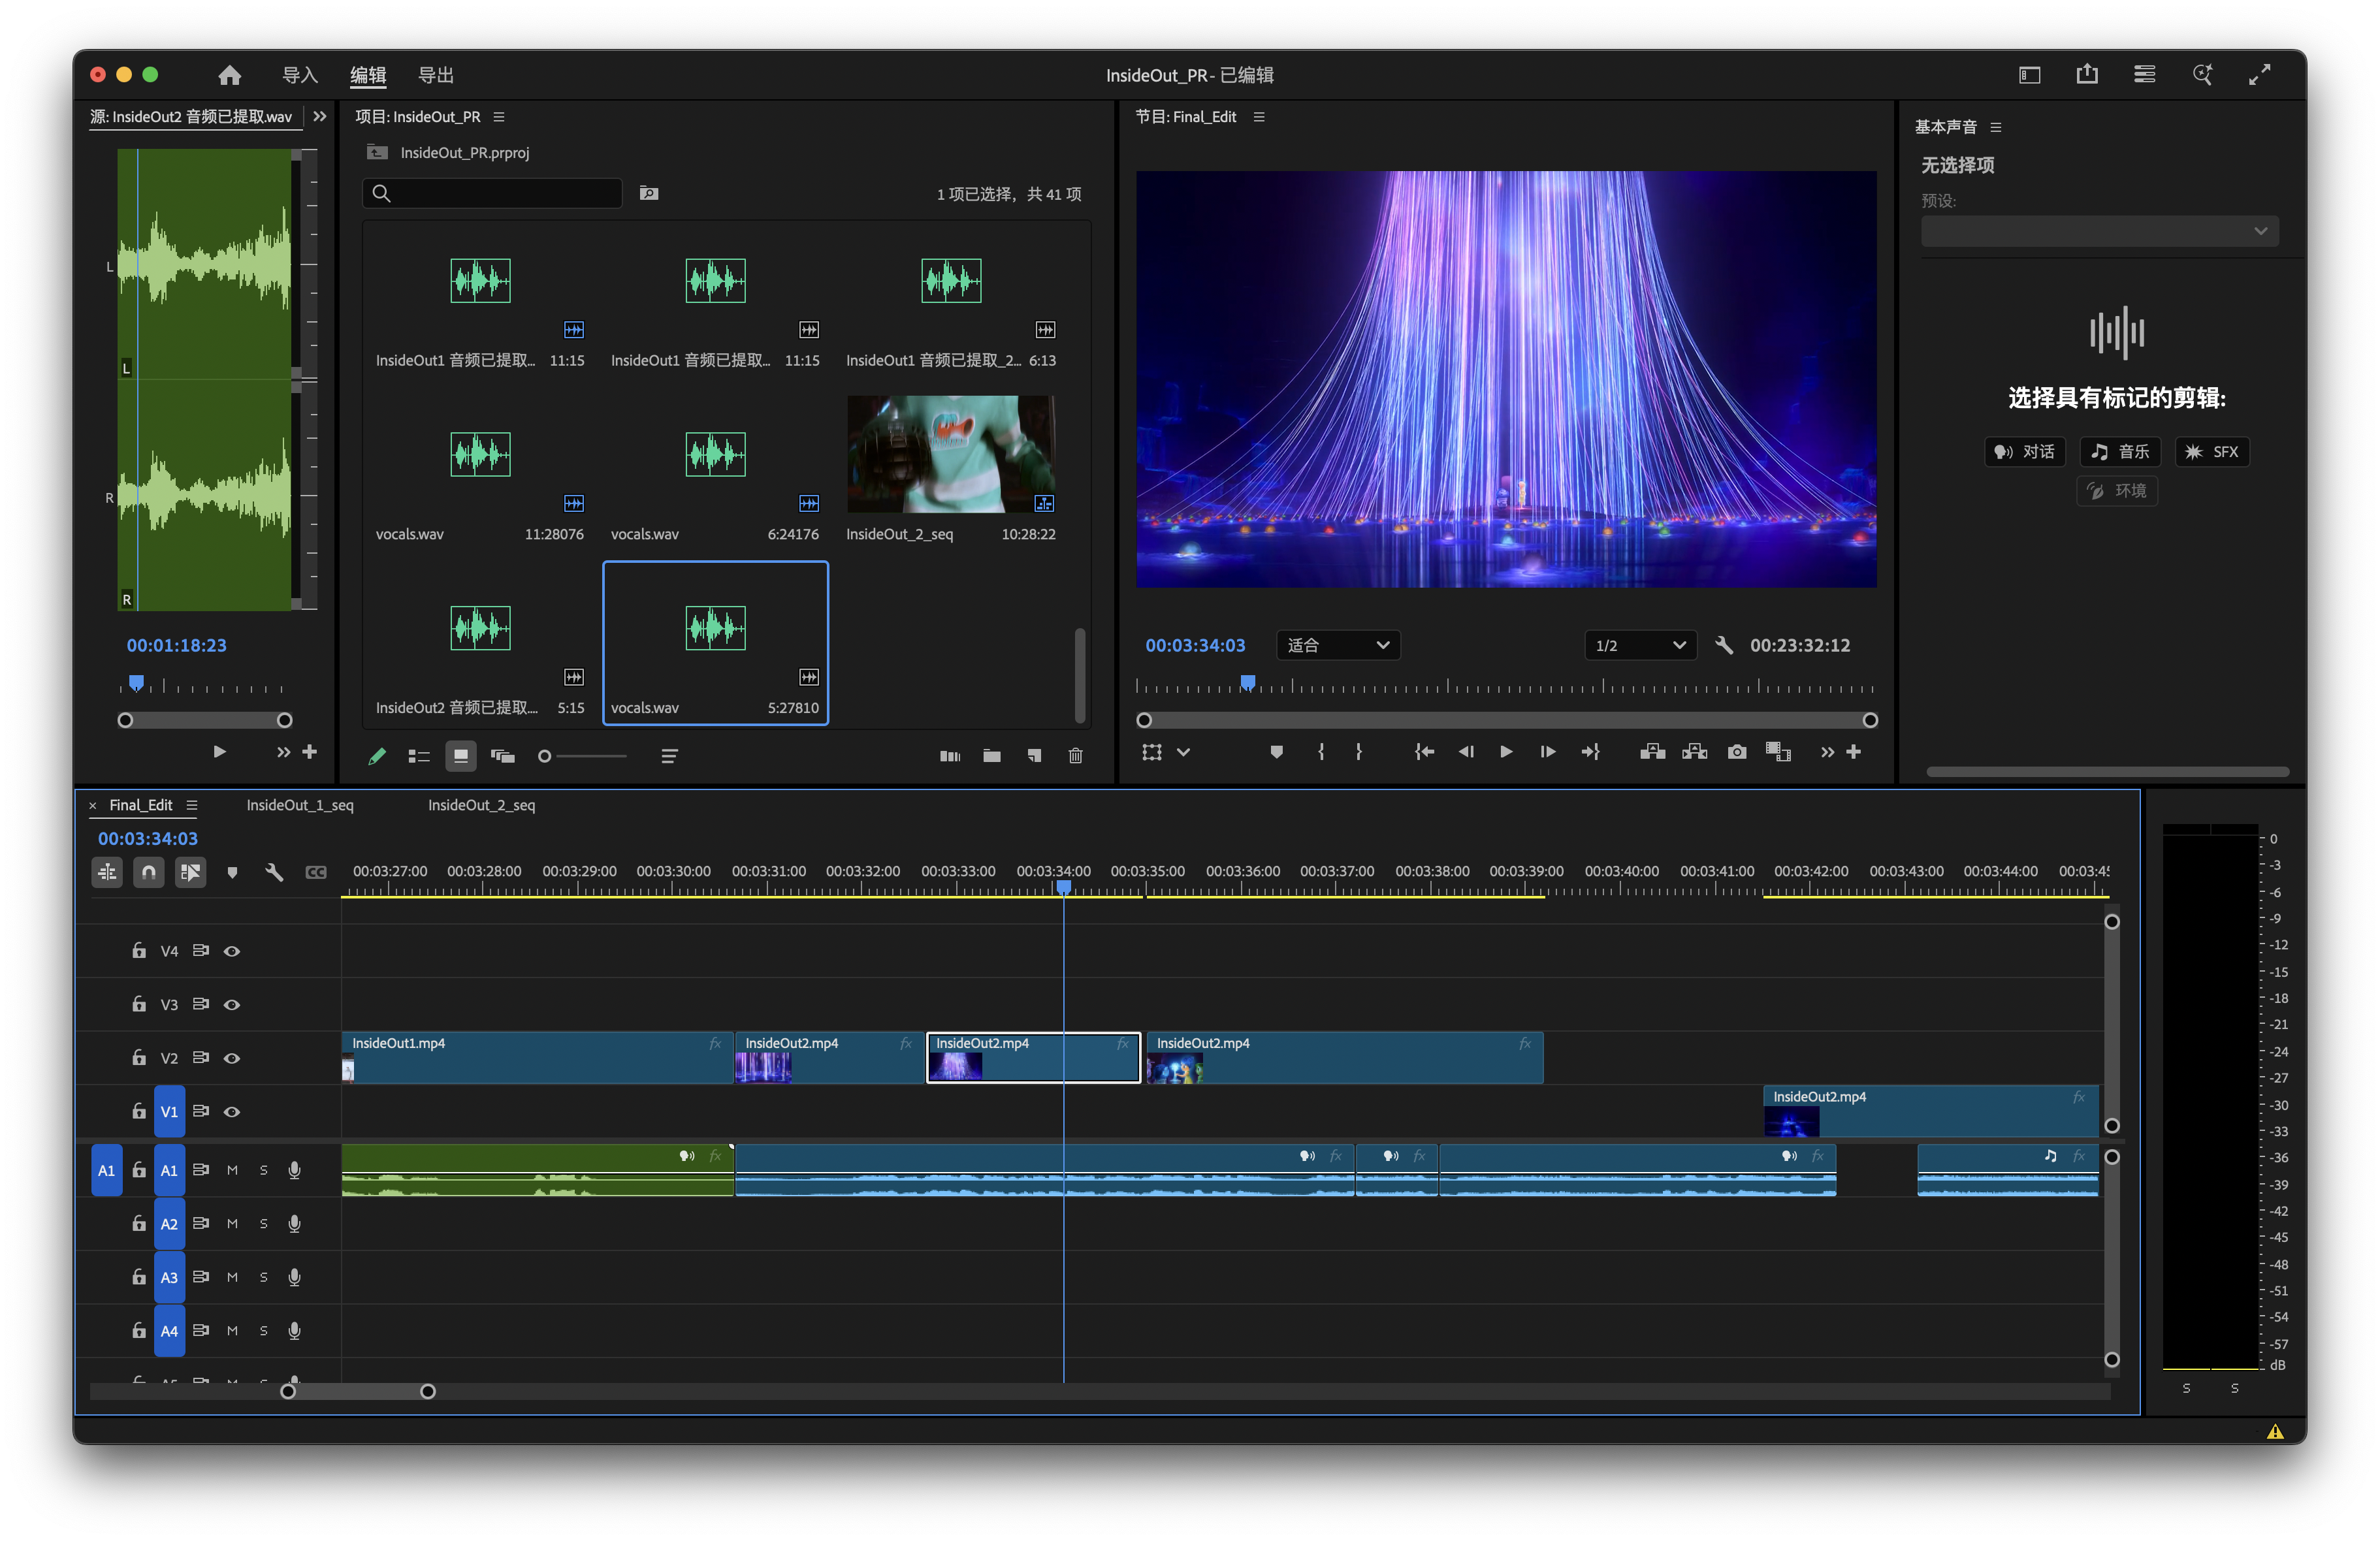Tag clip as SFX
The width and height of the screenshot is (2380, 1541).
point(2212,452)
